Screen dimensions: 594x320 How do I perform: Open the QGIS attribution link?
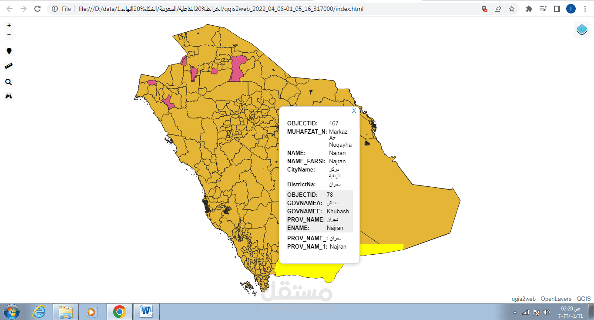584,299
